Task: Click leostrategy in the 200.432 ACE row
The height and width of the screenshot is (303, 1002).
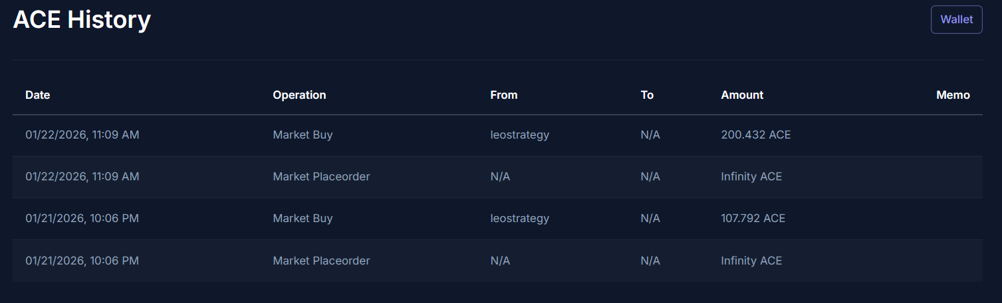Action: pos(519,135)
